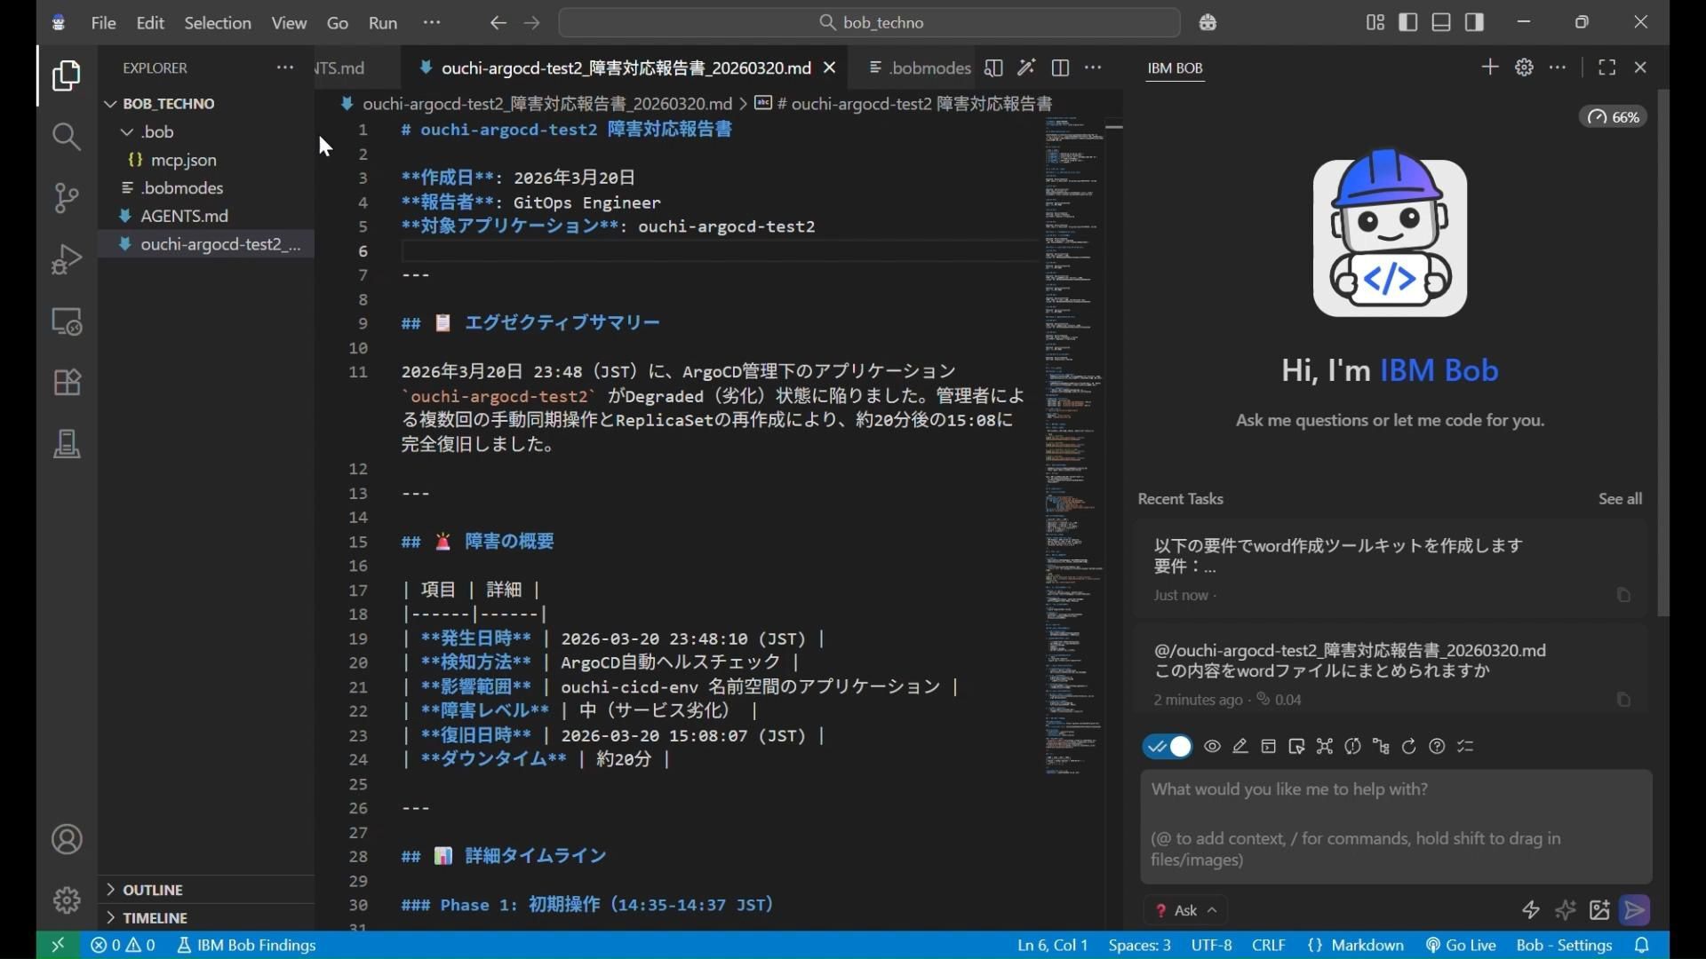Open IBM Bob panel more actions menu
The image size is (1706, 959).
[1557, 67]
